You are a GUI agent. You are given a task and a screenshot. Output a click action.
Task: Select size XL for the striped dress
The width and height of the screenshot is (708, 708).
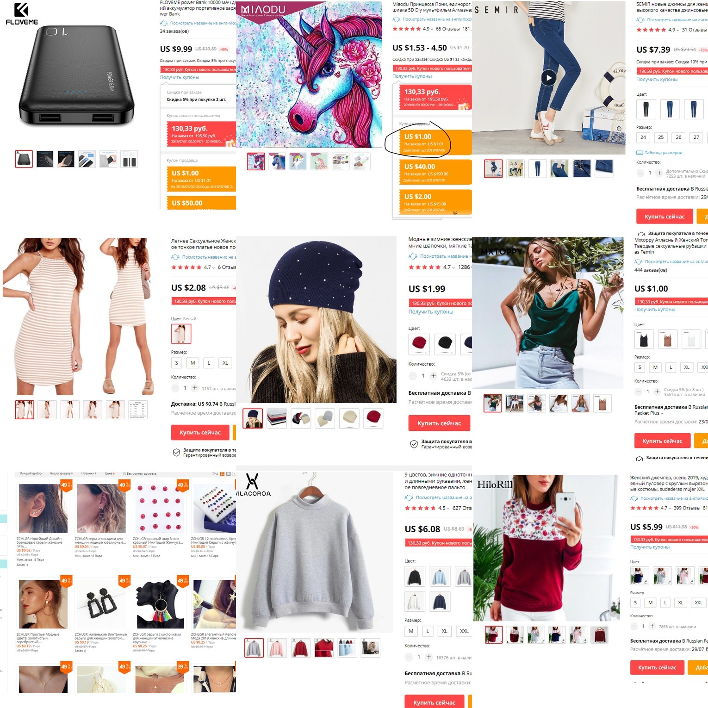click(x=225, y=363)
